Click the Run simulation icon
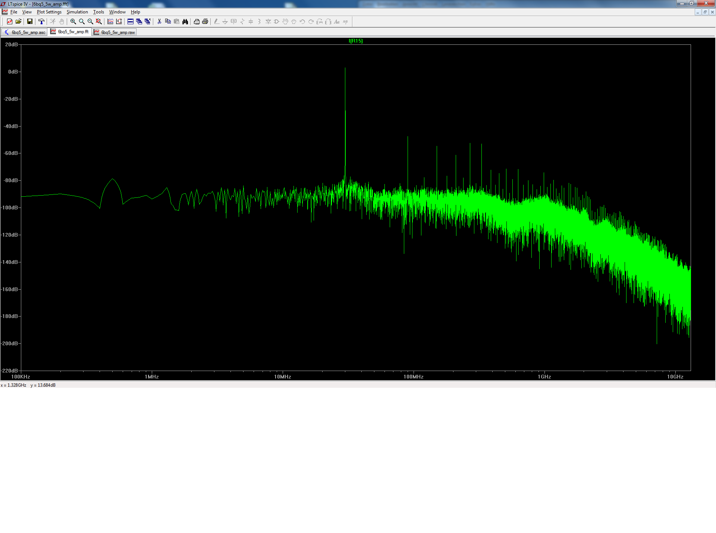 click(x=53, y=22)
